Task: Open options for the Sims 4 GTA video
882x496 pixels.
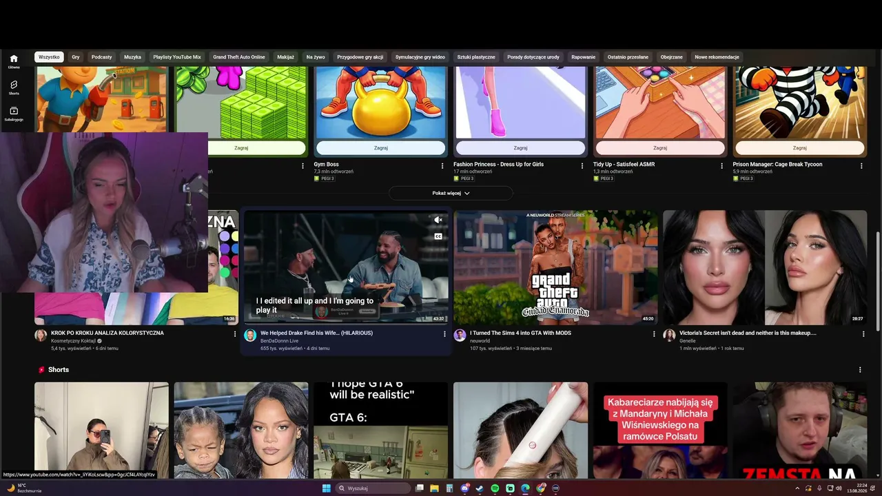Action: point(654,334)
